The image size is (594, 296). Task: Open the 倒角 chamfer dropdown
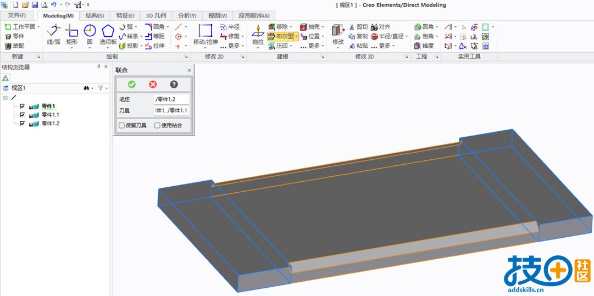pyautogui.click(x=437, y=36)
